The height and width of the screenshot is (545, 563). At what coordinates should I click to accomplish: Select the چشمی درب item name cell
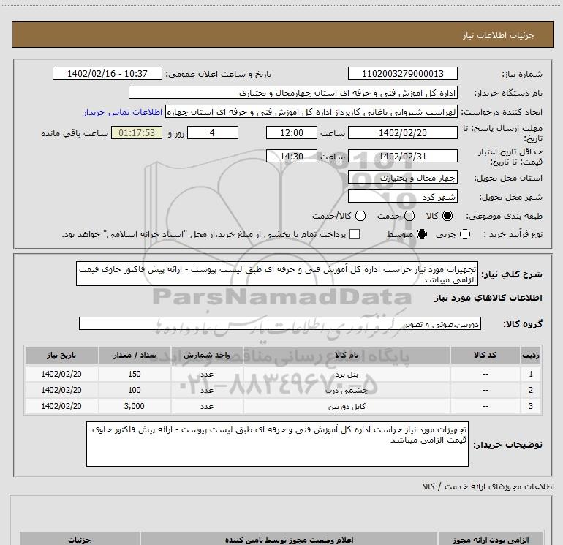[x=347, y=390]
